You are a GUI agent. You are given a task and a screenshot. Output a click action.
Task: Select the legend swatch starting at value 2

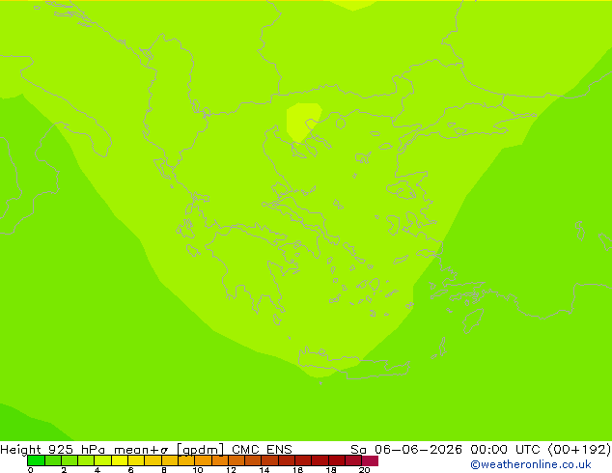pyautogui.click(x=70, y=460)
